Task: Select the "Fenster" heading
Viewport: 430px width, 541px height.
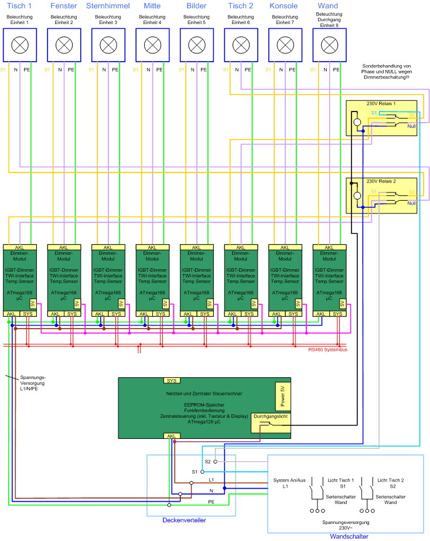Action: tap(64, 6)
